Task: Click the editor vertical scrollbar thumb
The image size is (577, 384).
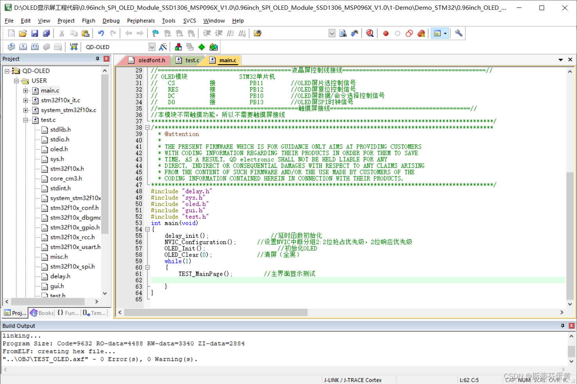Action: click(x=570, y=236)
